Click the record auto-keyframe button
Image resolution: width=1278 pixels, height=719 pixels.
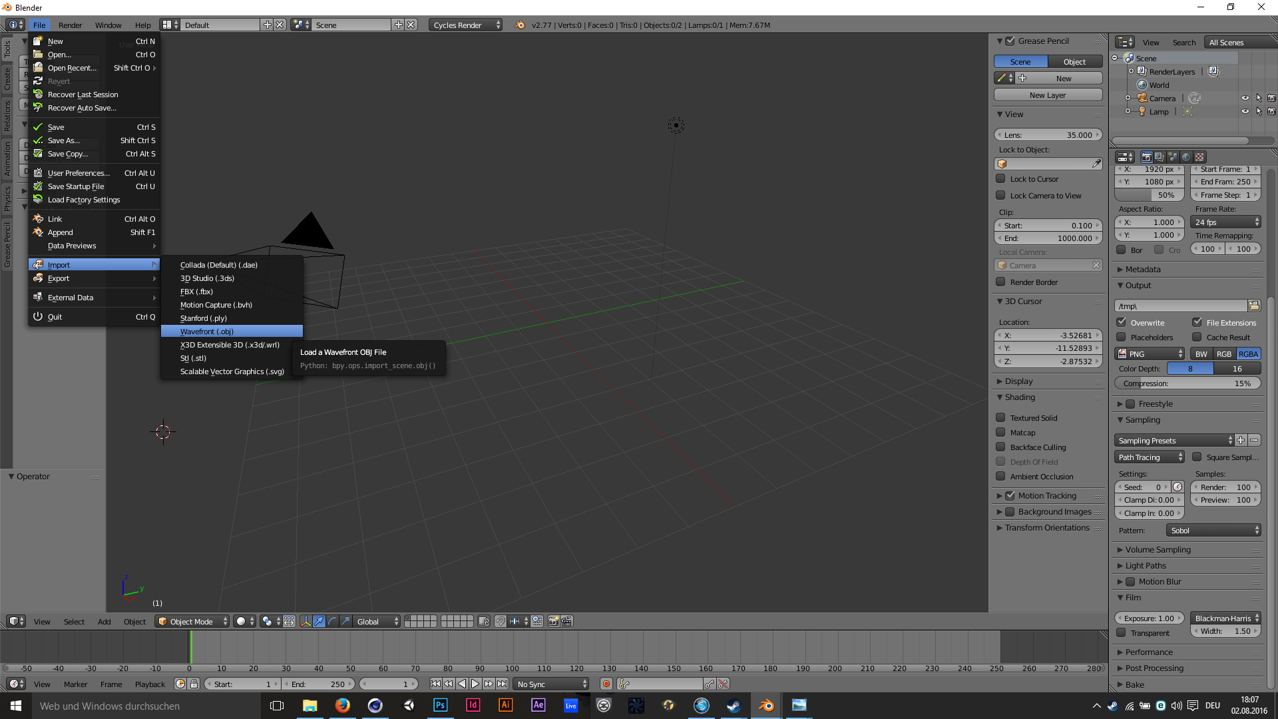point(606,684)
